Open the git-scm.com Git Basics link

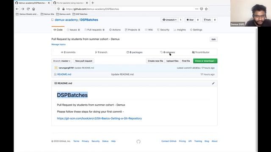[100, 118]
